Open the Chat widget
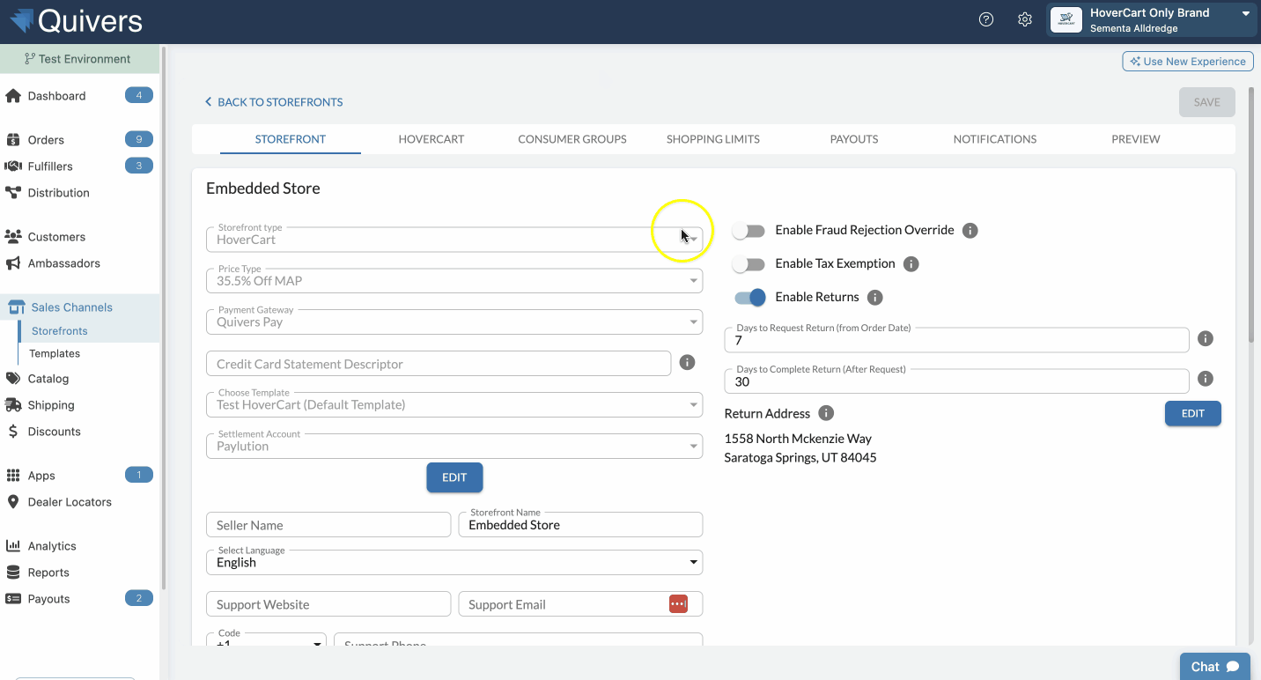 tap(1215, 667)
